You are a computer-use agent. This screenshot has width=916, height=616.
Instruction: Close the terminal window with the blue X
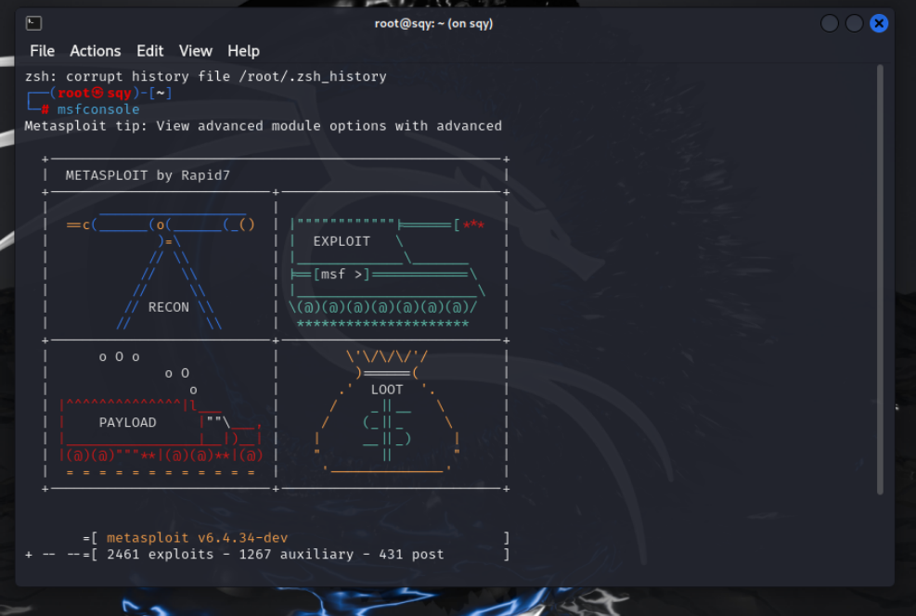point(879,23)
